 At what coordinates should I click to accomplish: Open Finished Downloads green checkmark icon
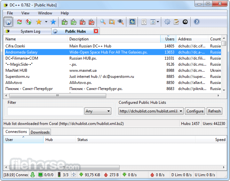(74, 22)
